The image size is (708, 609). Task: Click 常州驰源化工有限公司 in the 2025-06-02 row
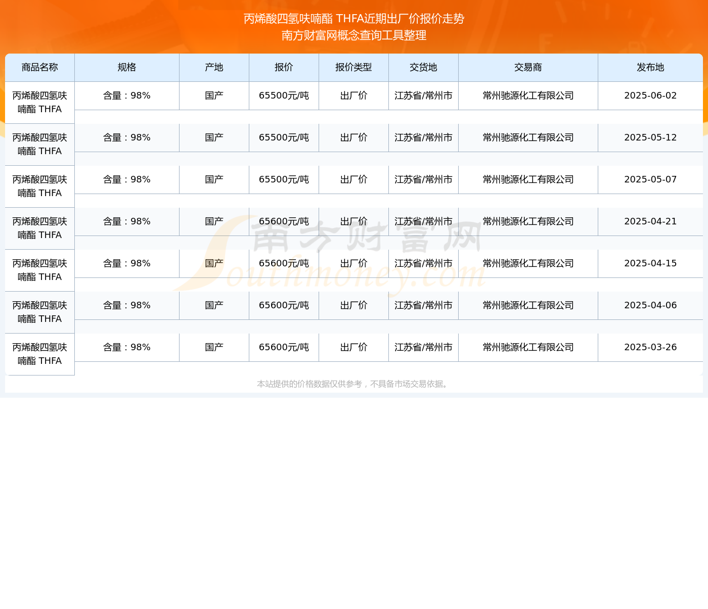click(528, 96)
